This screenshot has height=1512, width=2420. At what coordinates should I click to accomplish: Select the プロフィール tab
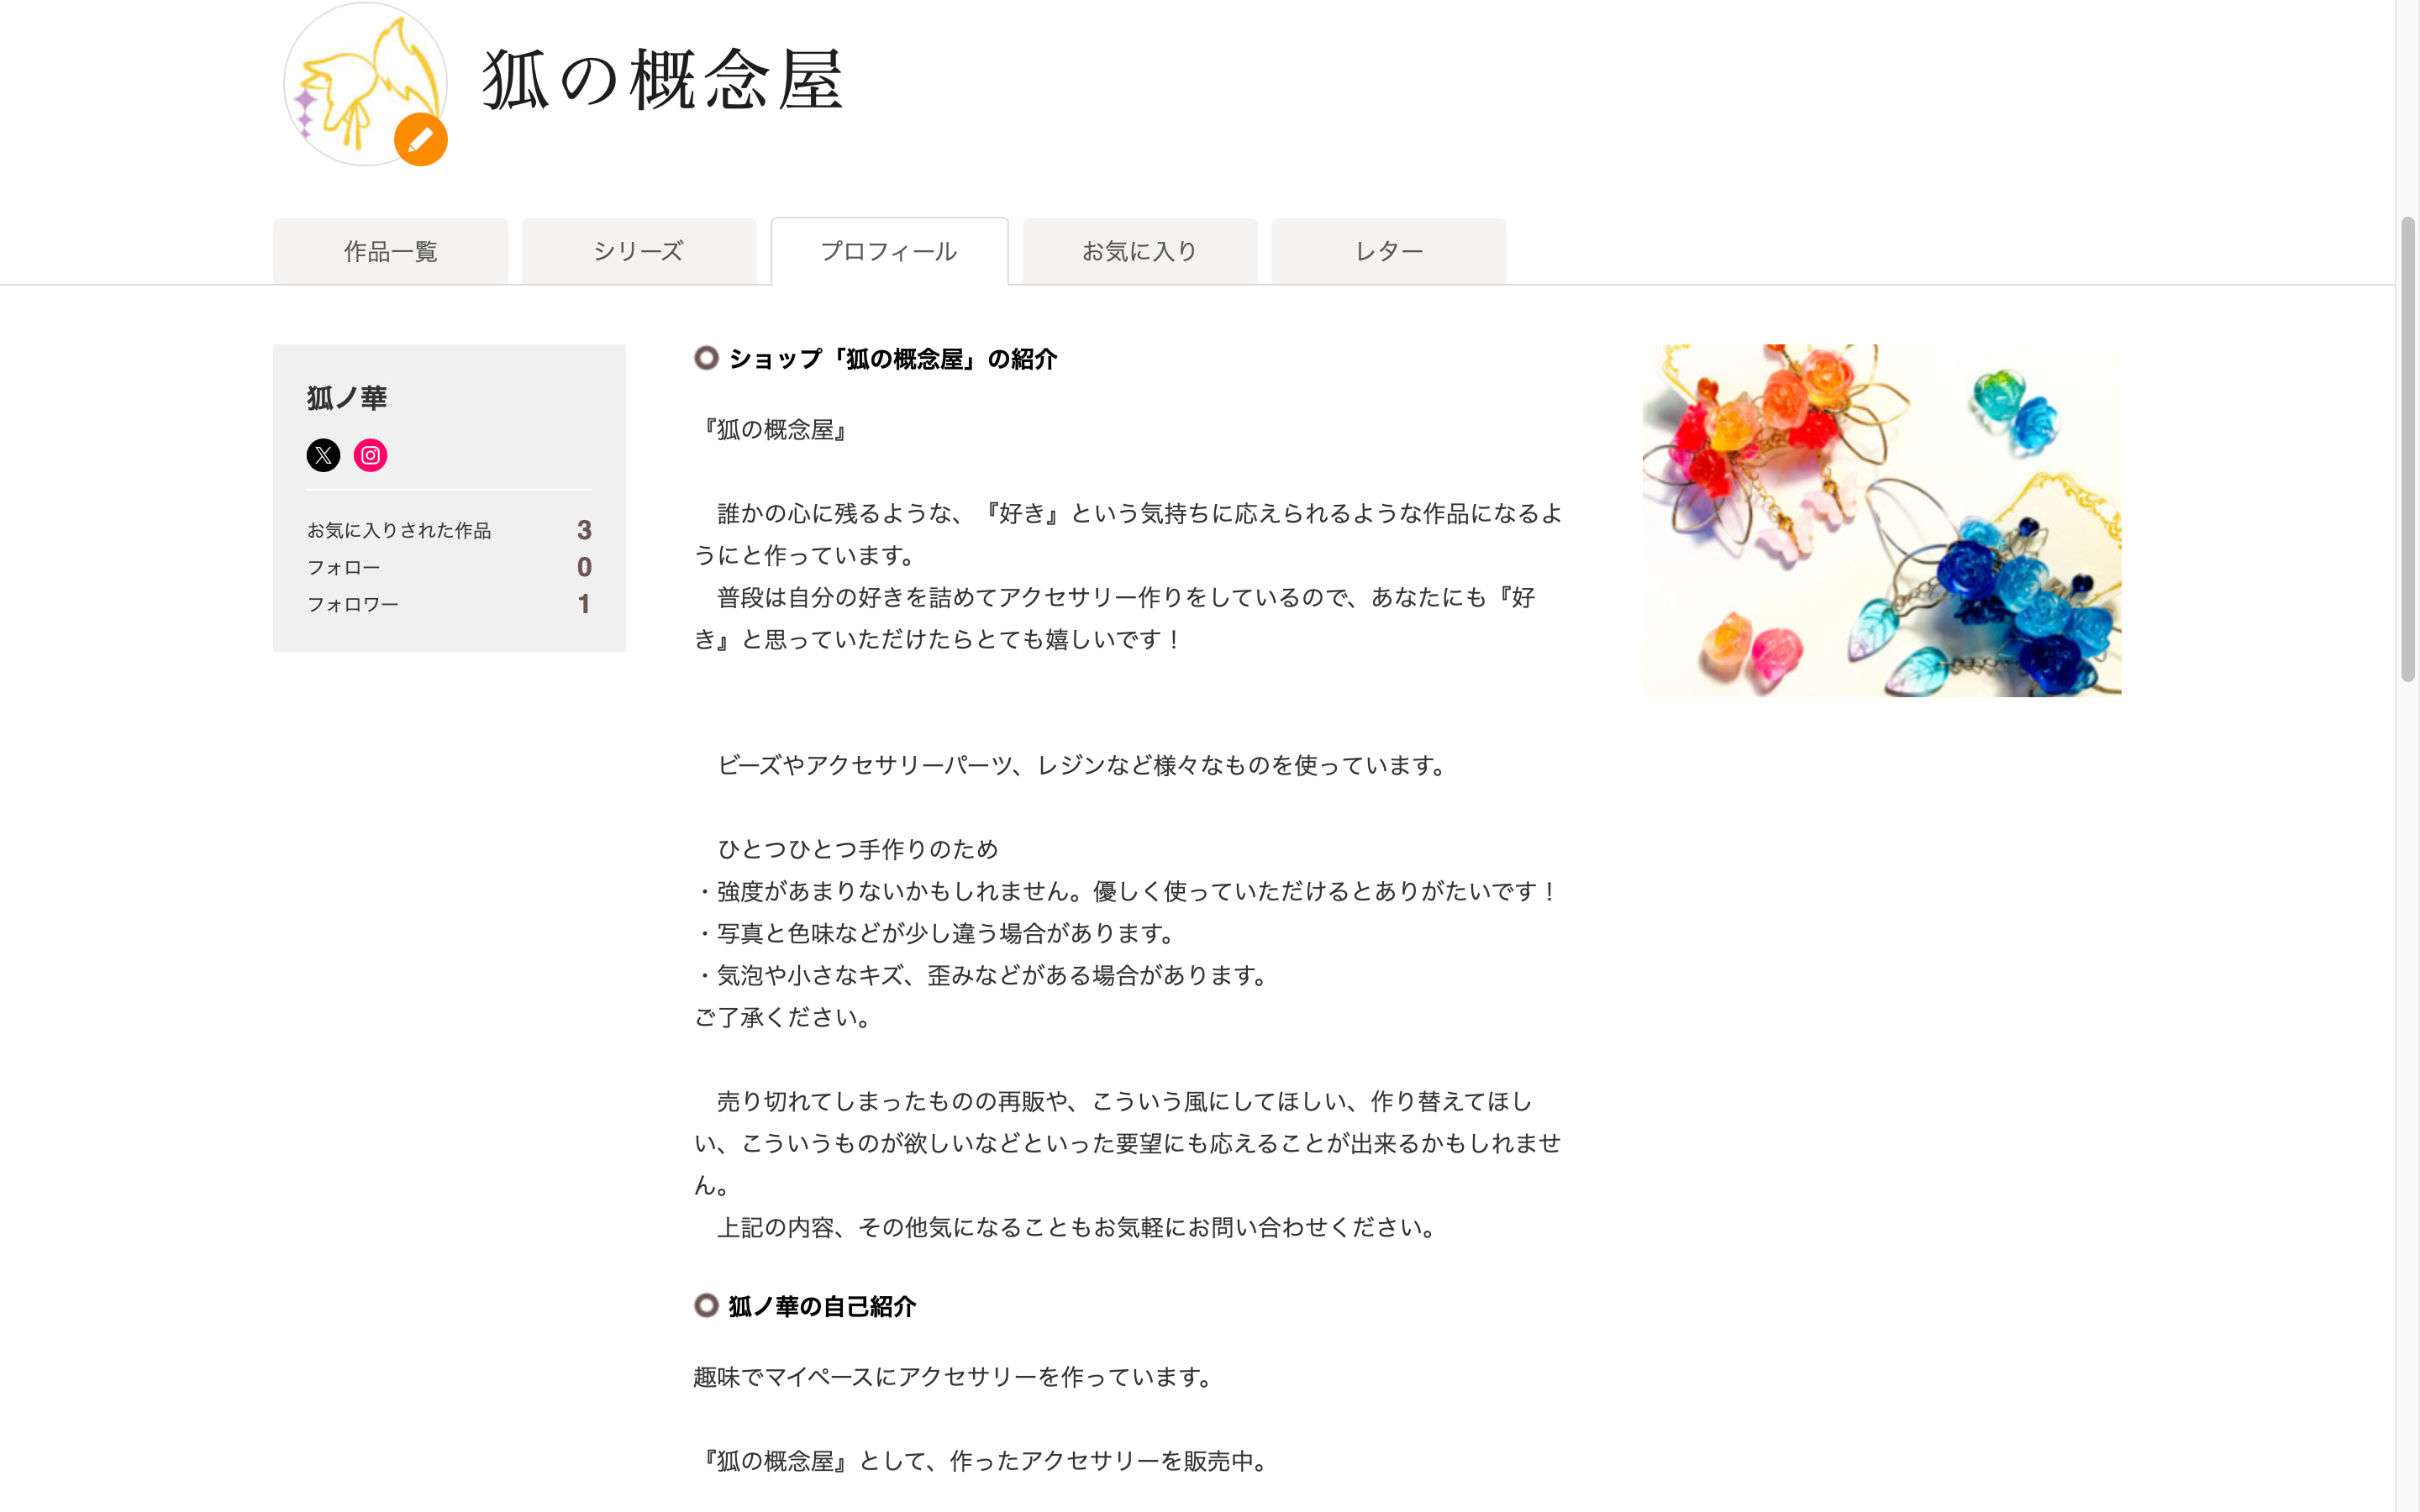[x=888, y=251]
